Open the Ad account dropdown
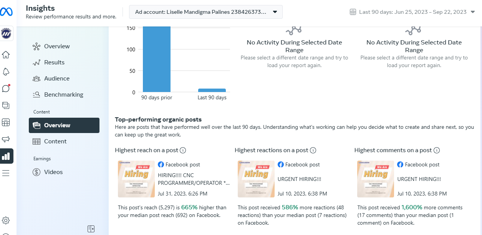Viewport: 482px width, 235px height. [205, 12]
